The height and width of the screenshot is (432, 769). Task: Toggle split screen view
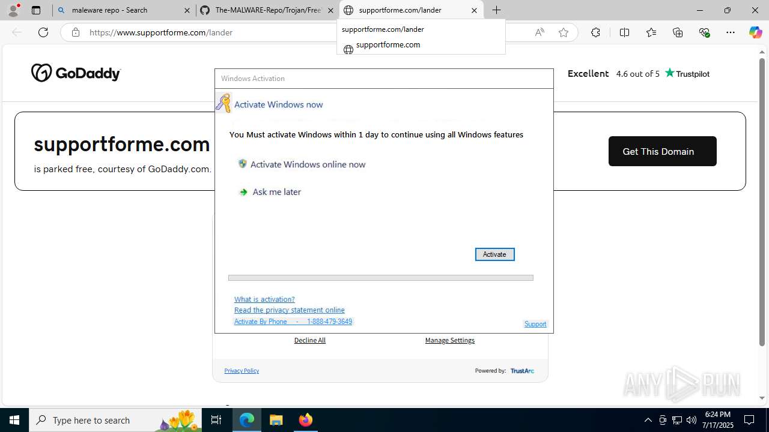624,32
